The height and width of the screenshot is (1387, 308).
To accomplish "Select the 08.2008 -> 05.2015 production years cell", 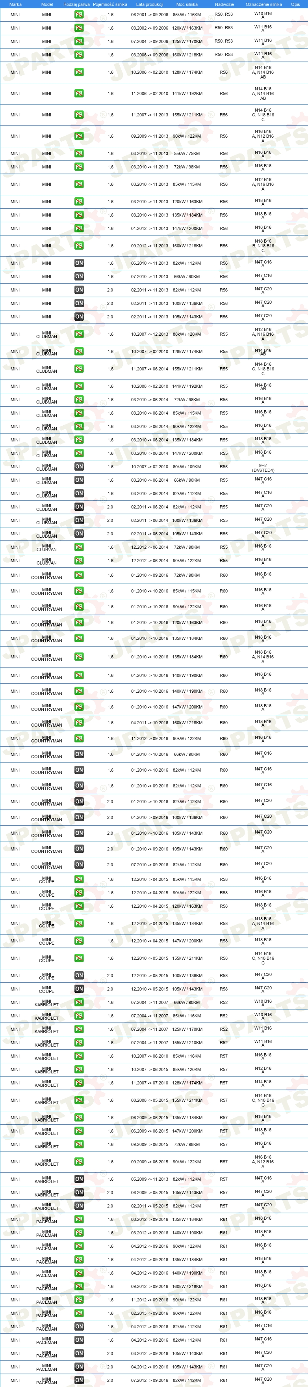I will (149, 1101).
